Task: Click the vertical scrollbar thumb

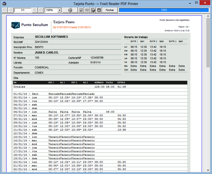Action: 208,40
